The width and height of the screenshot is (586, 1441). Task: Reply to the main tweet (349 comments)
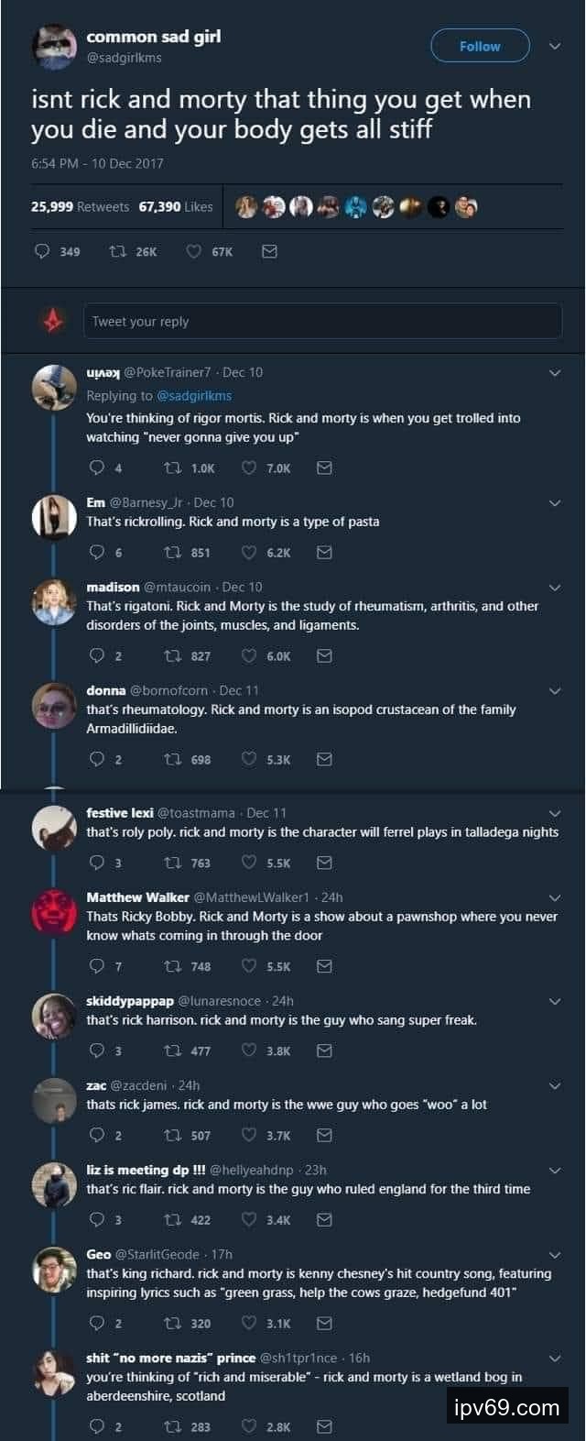[x=42, y=251]
